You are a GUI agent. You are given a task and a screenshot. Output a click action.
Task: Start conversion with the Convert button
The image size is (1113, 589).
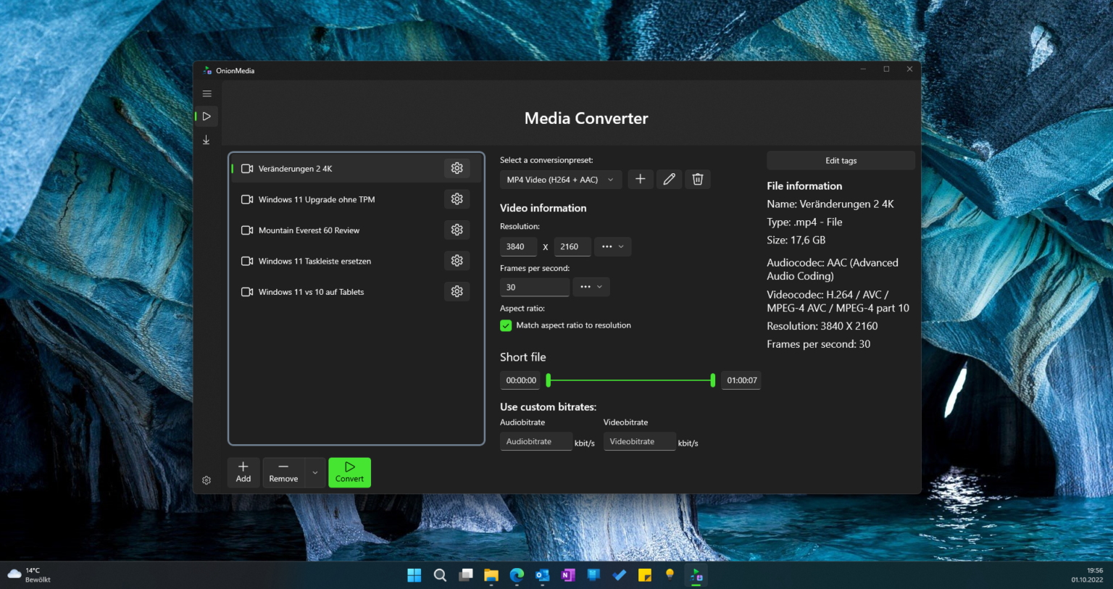(x=349, y=472)
